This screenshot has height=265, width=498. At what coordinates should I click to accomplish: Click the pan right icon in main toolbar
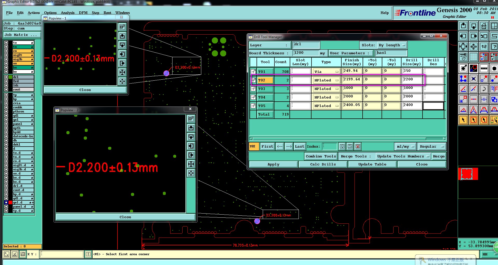(x=474, y=36)
